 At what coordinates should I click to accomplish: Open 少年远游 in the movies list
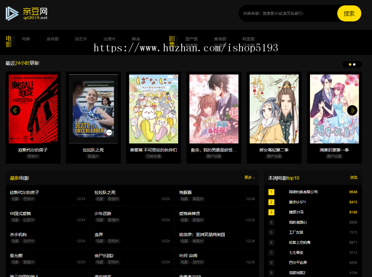pos(103,214)
